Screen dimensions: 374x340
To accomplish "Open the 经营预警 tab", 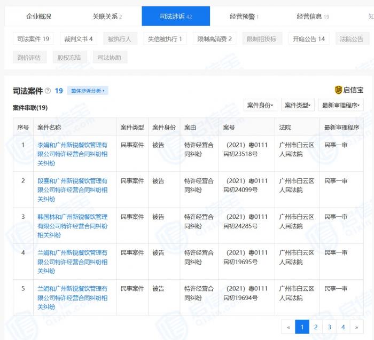I will tap(244, 17).
